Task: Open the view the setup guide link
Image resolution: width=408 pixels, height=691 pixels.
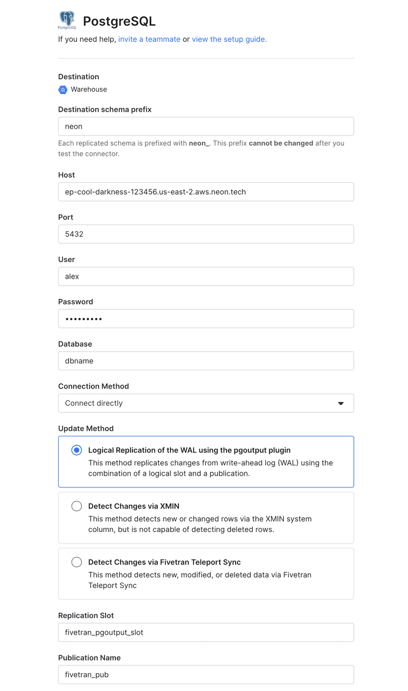Action: point(229,39)
